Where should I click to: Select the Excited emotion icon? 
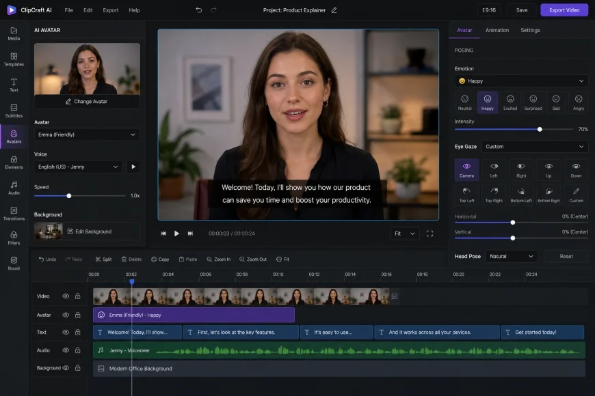click(510, 102)
